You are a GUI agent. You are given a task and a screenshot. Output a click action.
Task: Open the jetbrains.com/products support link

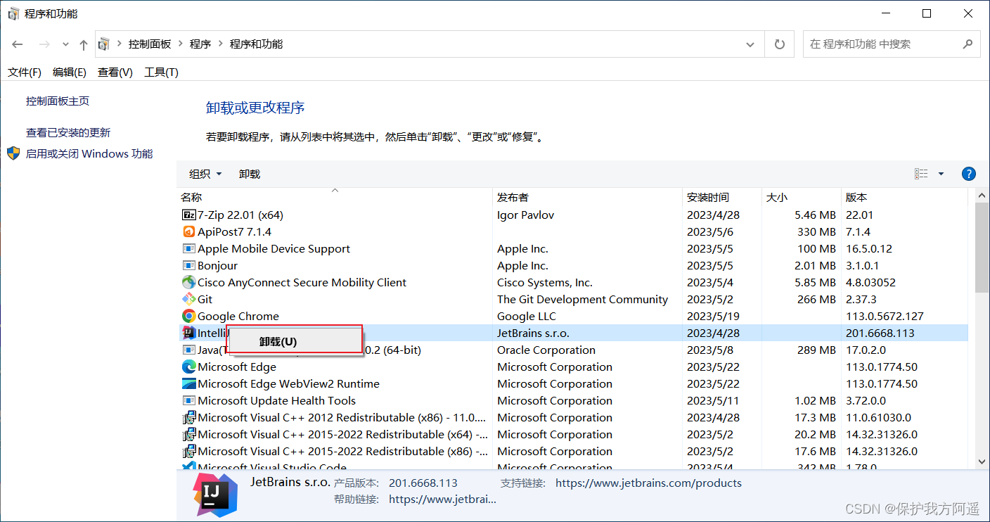(648, 483)
